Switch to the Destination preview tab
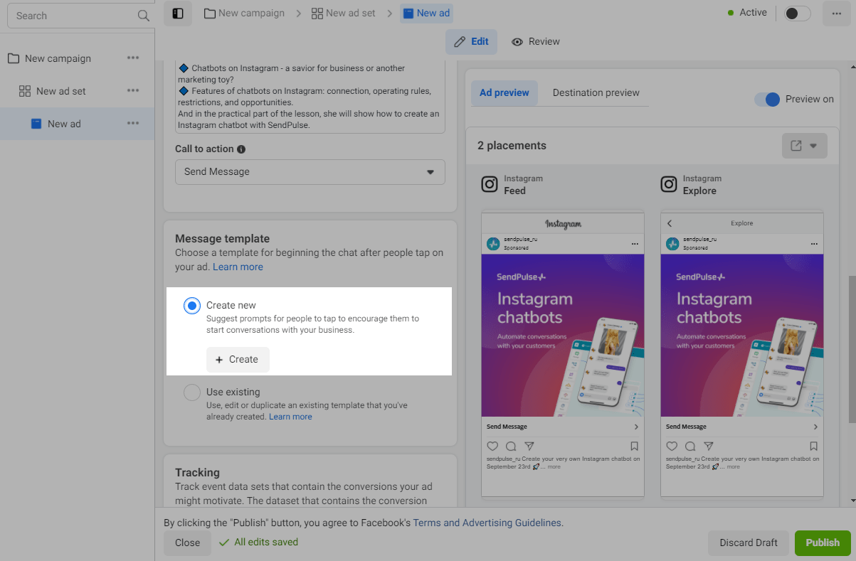The height and width of the screenshot is (561, 856). (596, 92)
